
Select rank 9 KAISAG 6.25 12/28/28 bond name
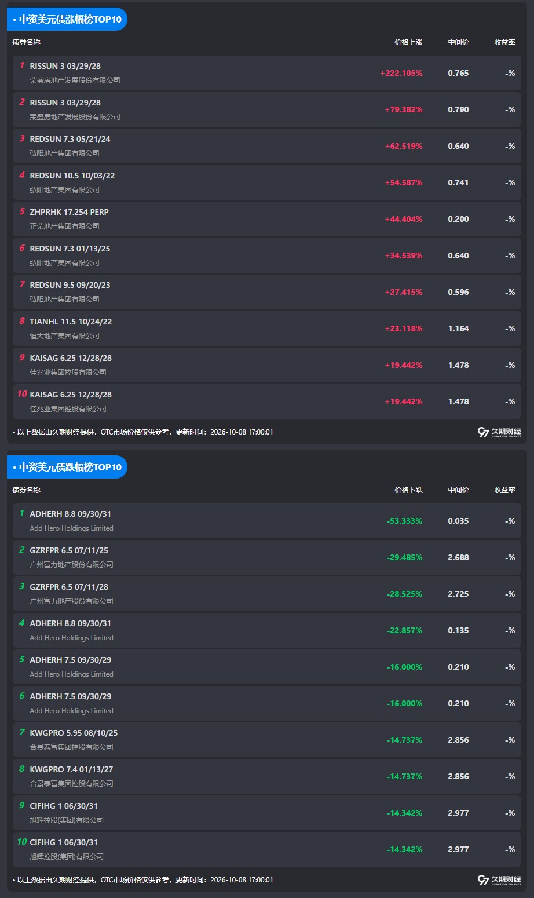click(x=71, y=358)
